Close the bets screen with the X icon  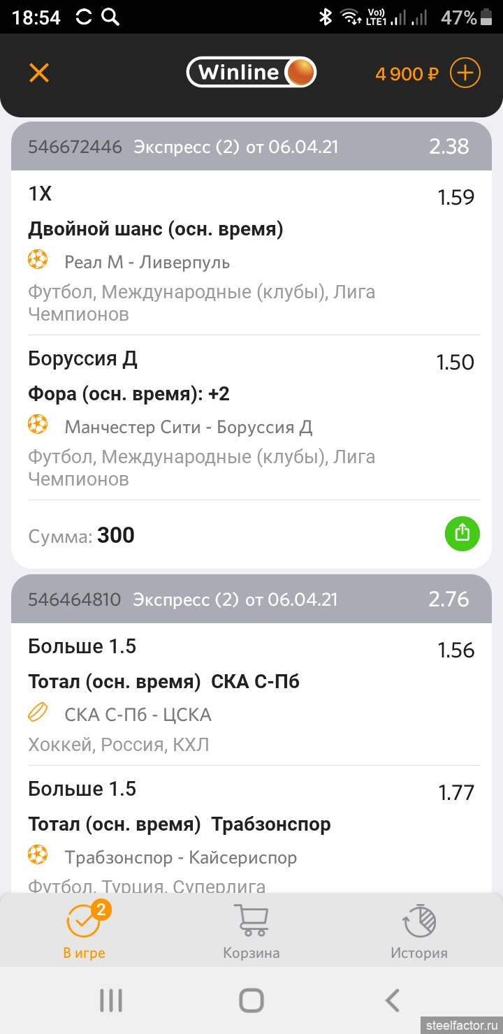click(x=39, y=73)
